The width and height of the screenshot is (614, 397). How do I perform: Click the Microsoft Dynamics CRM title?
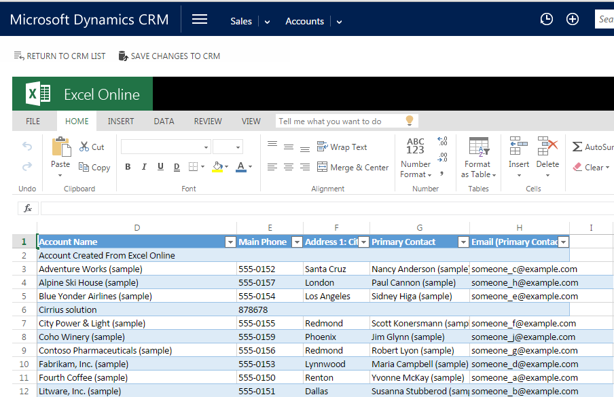point(89,20)
